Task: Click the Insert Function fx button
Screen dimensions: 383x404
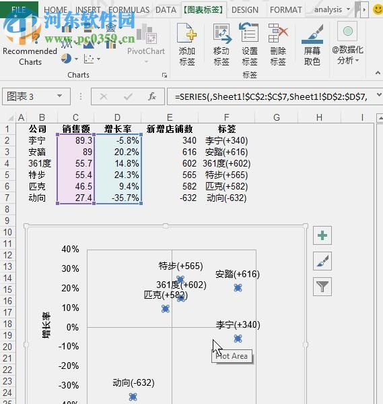Action: pos(151,96)
